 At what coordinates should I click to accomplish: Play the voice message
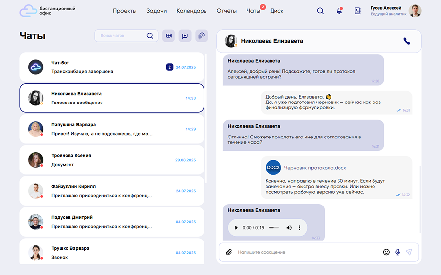coord(236,228)
